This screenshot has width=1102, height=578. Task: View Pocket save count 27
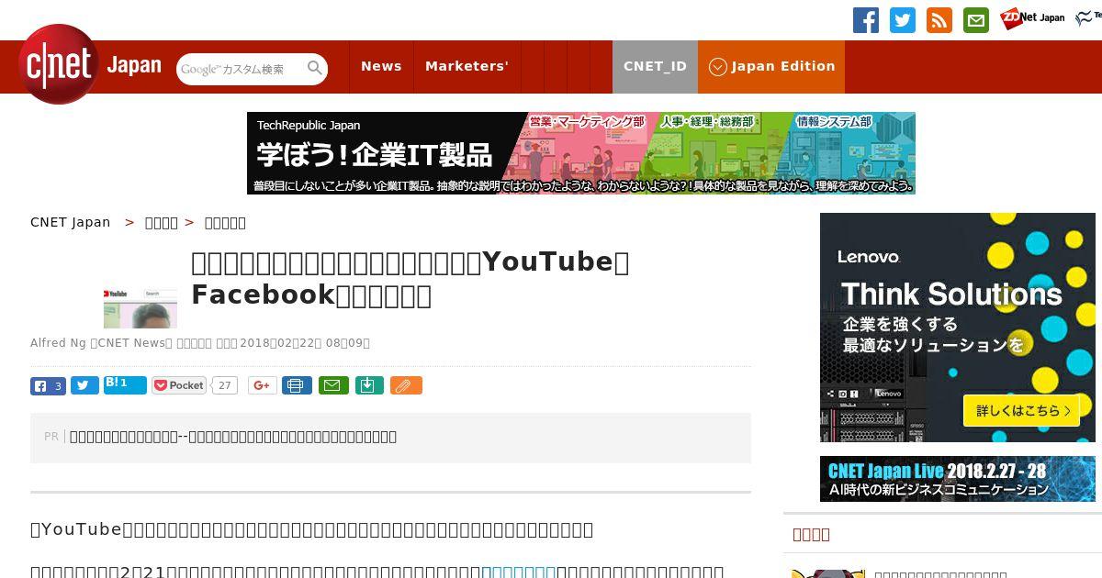click(225, 385)
